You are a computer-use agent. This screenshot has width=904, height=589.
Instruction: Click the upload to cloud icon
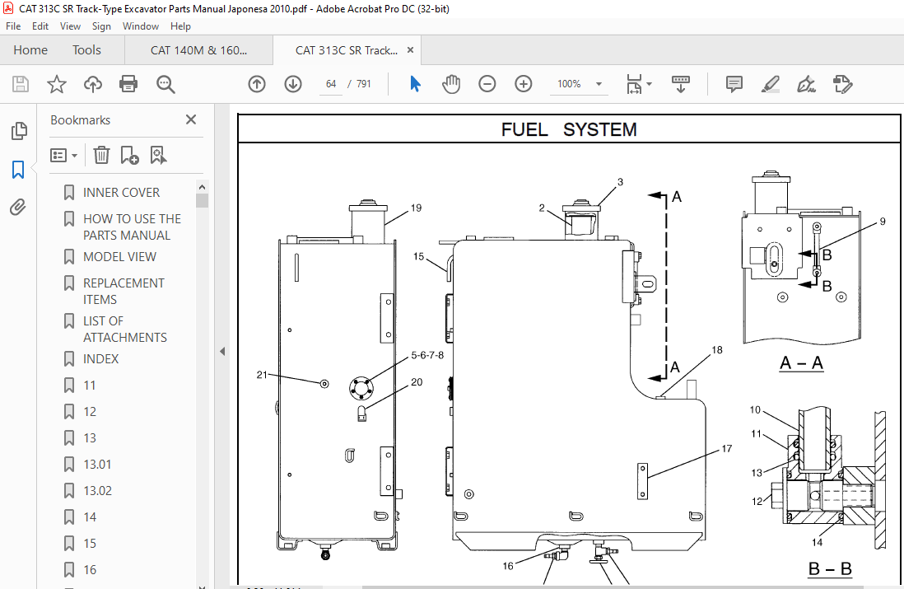pyautogui.click(x=93, y=84)
